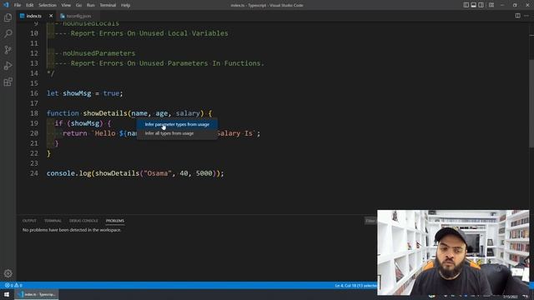
Task: Click console.log on line 24
Action: tap(69, 173)
